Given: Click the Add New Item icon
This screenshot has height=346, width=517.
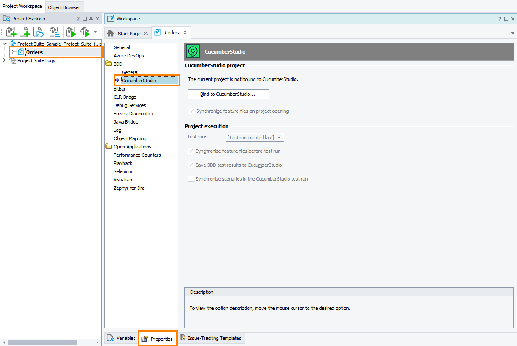Looking at the screenshot, I should point(25,32).
